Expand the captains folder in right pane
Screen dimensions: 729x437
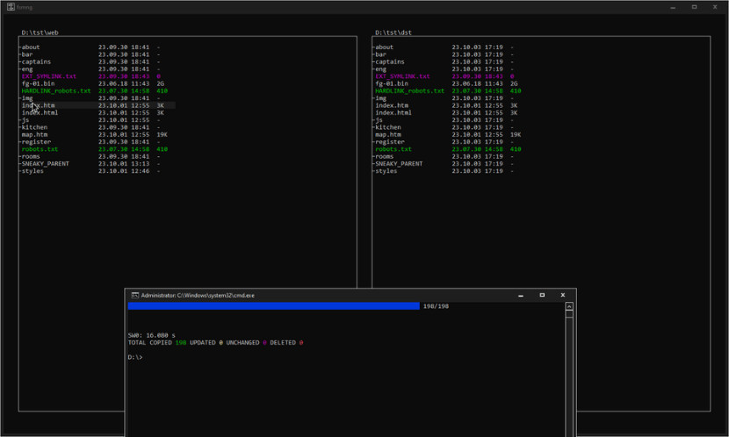389,62
